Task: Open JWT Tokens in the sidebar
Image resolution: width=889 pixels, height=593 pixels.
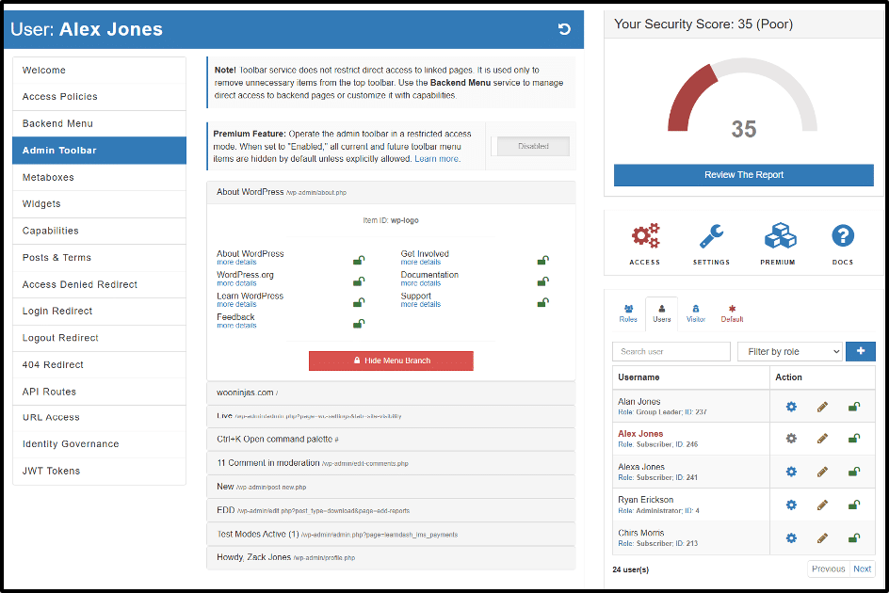Action: (x=99, y=471)
